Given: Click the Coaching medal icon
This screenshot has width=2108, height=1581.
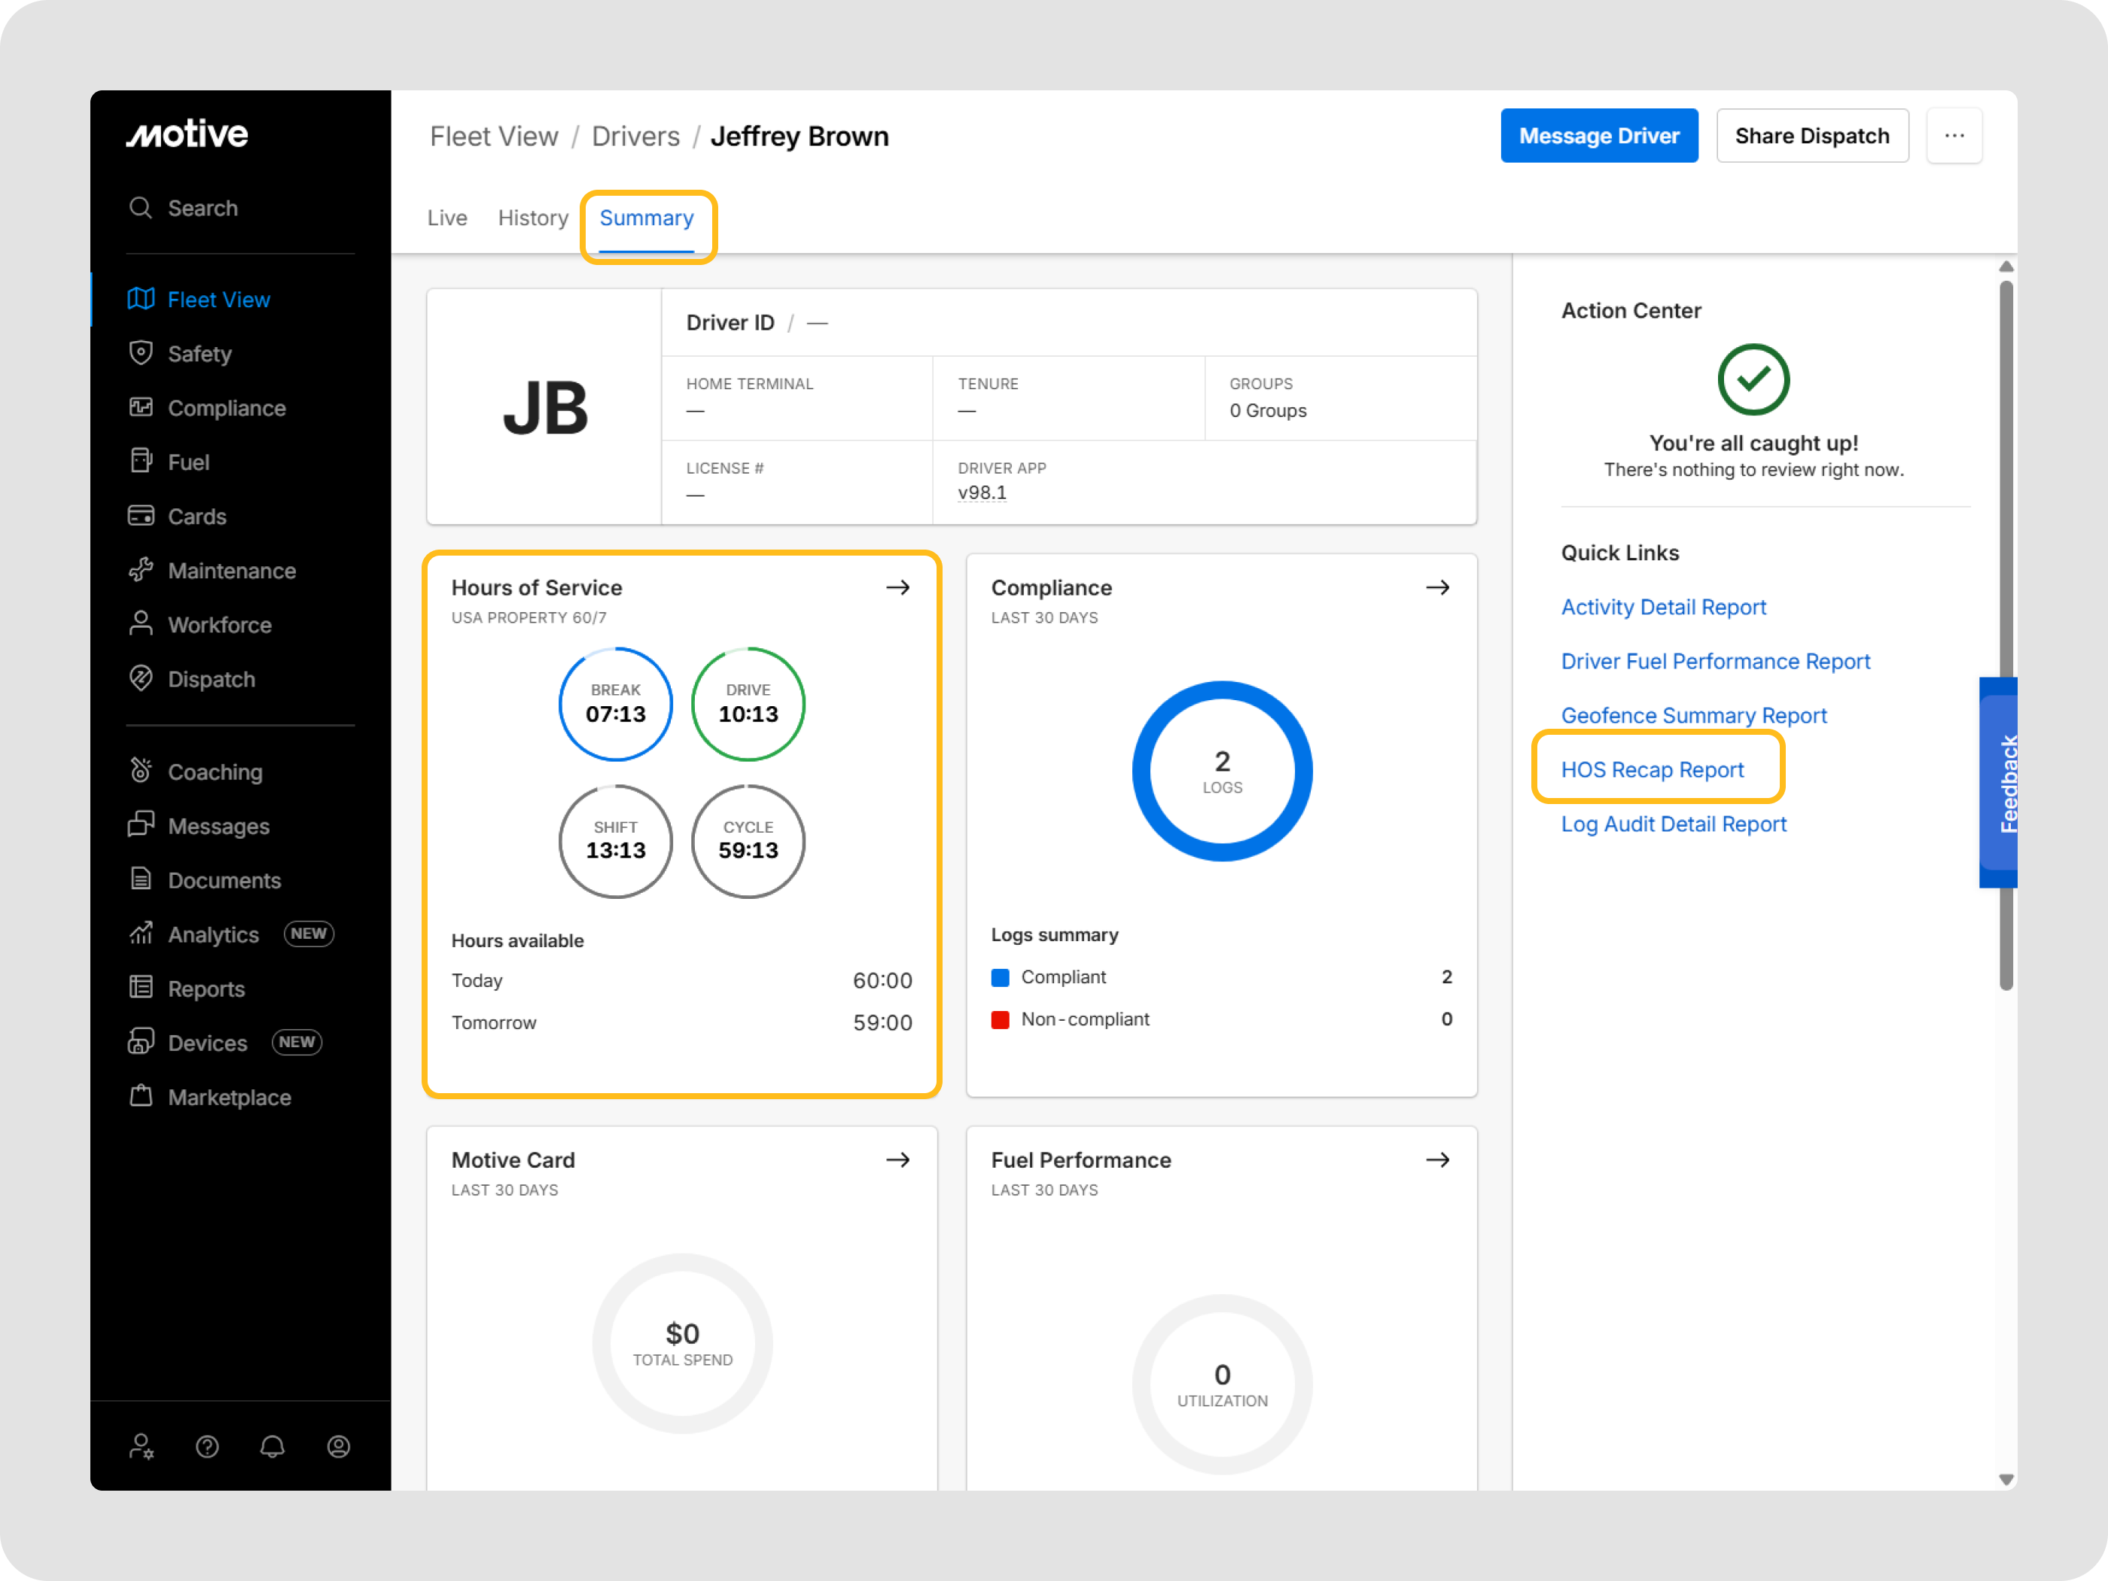Looking at the screenshot, I should pos(141,771).
